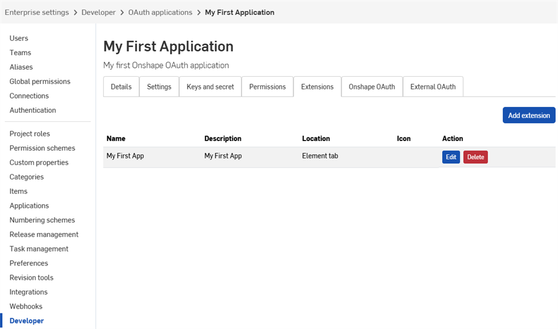Open Categories in the sidebar
Image resolution: width=558 pixels, height=329 pixels.
click(26, 177)
